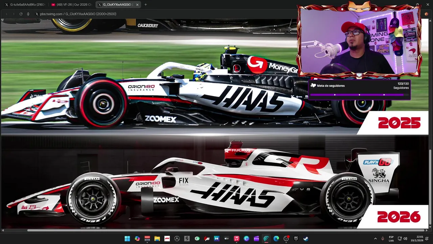Open the Windows Start menu
Image resolution: width=433 pixels, height=244 pixels.
(x=127, y=239)
